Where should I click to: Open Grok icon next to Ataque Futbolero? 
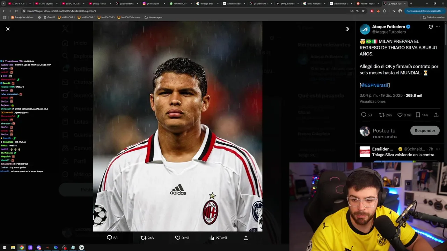click(431, 27)
